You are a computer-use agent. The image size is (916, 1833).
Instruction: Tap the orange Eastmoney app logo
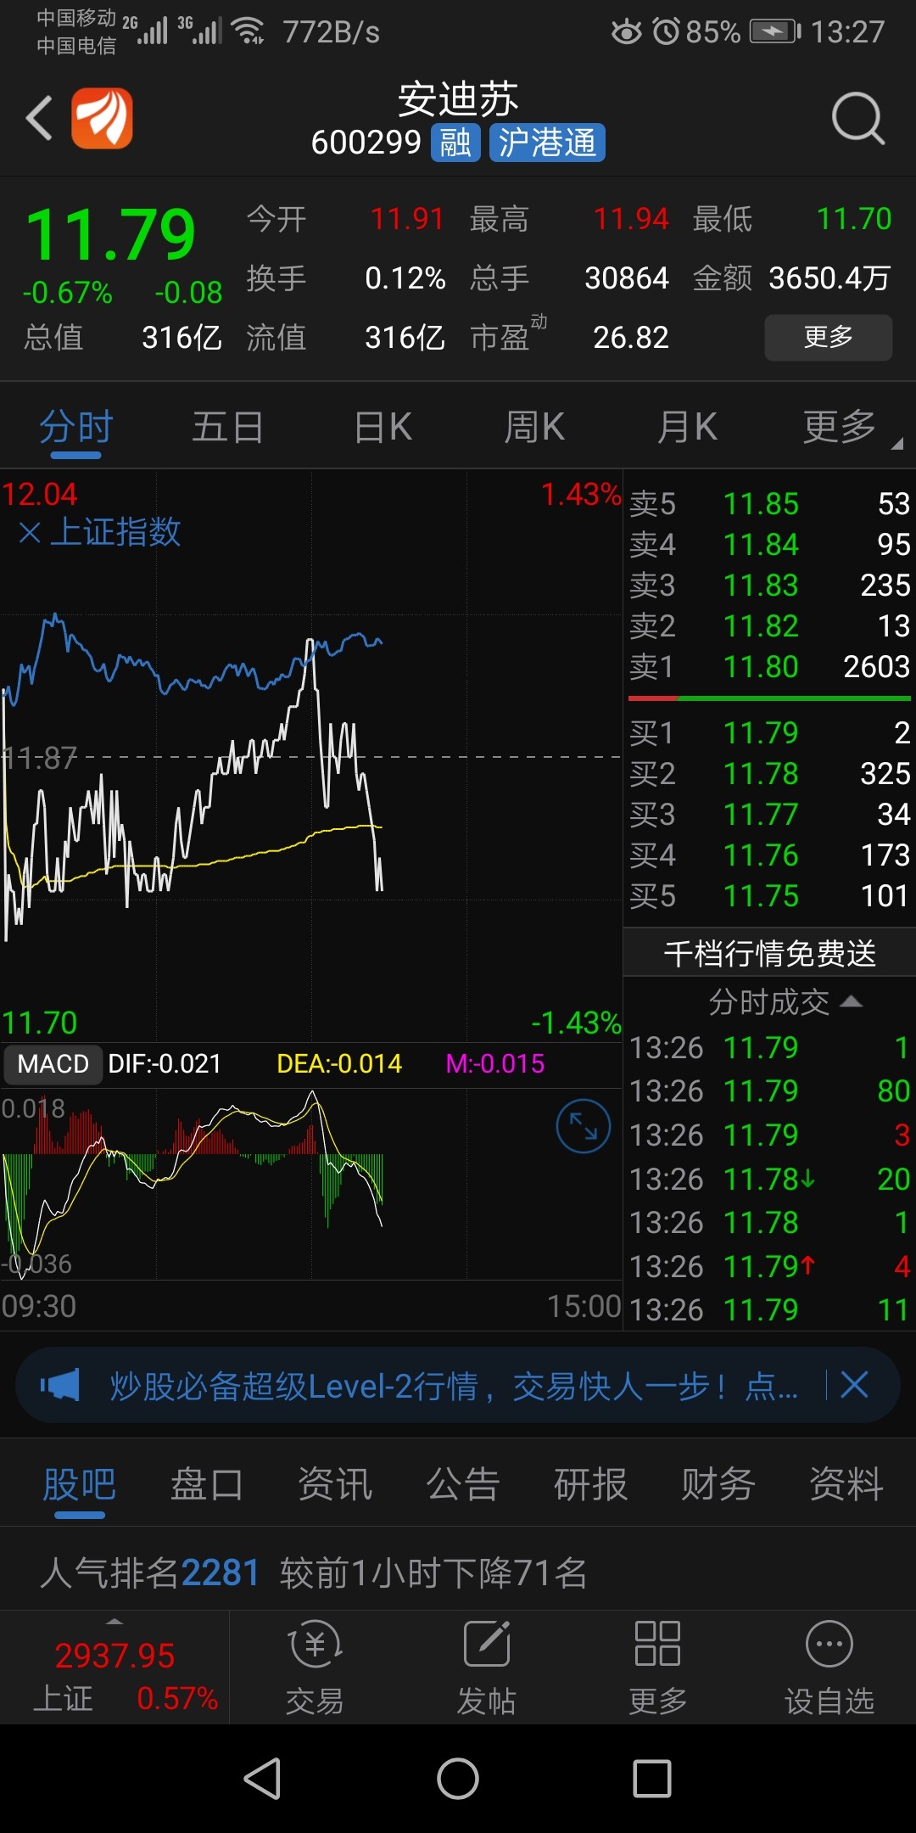102,118
